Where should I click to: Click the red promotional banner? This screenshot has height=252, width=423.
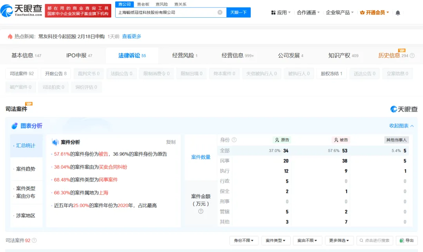click(78, 11)
